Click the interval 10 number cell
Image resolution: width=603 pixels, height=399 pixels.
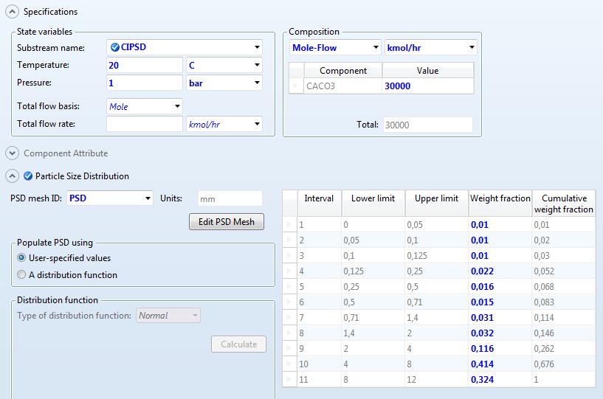click(319, 364)
